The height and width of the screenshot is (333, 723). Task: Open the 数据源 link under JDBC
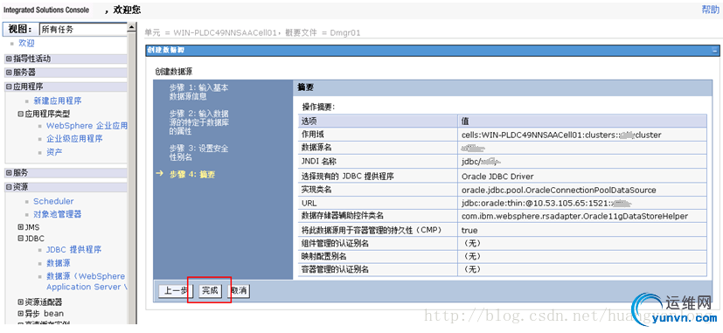click(x=58, y=263)
